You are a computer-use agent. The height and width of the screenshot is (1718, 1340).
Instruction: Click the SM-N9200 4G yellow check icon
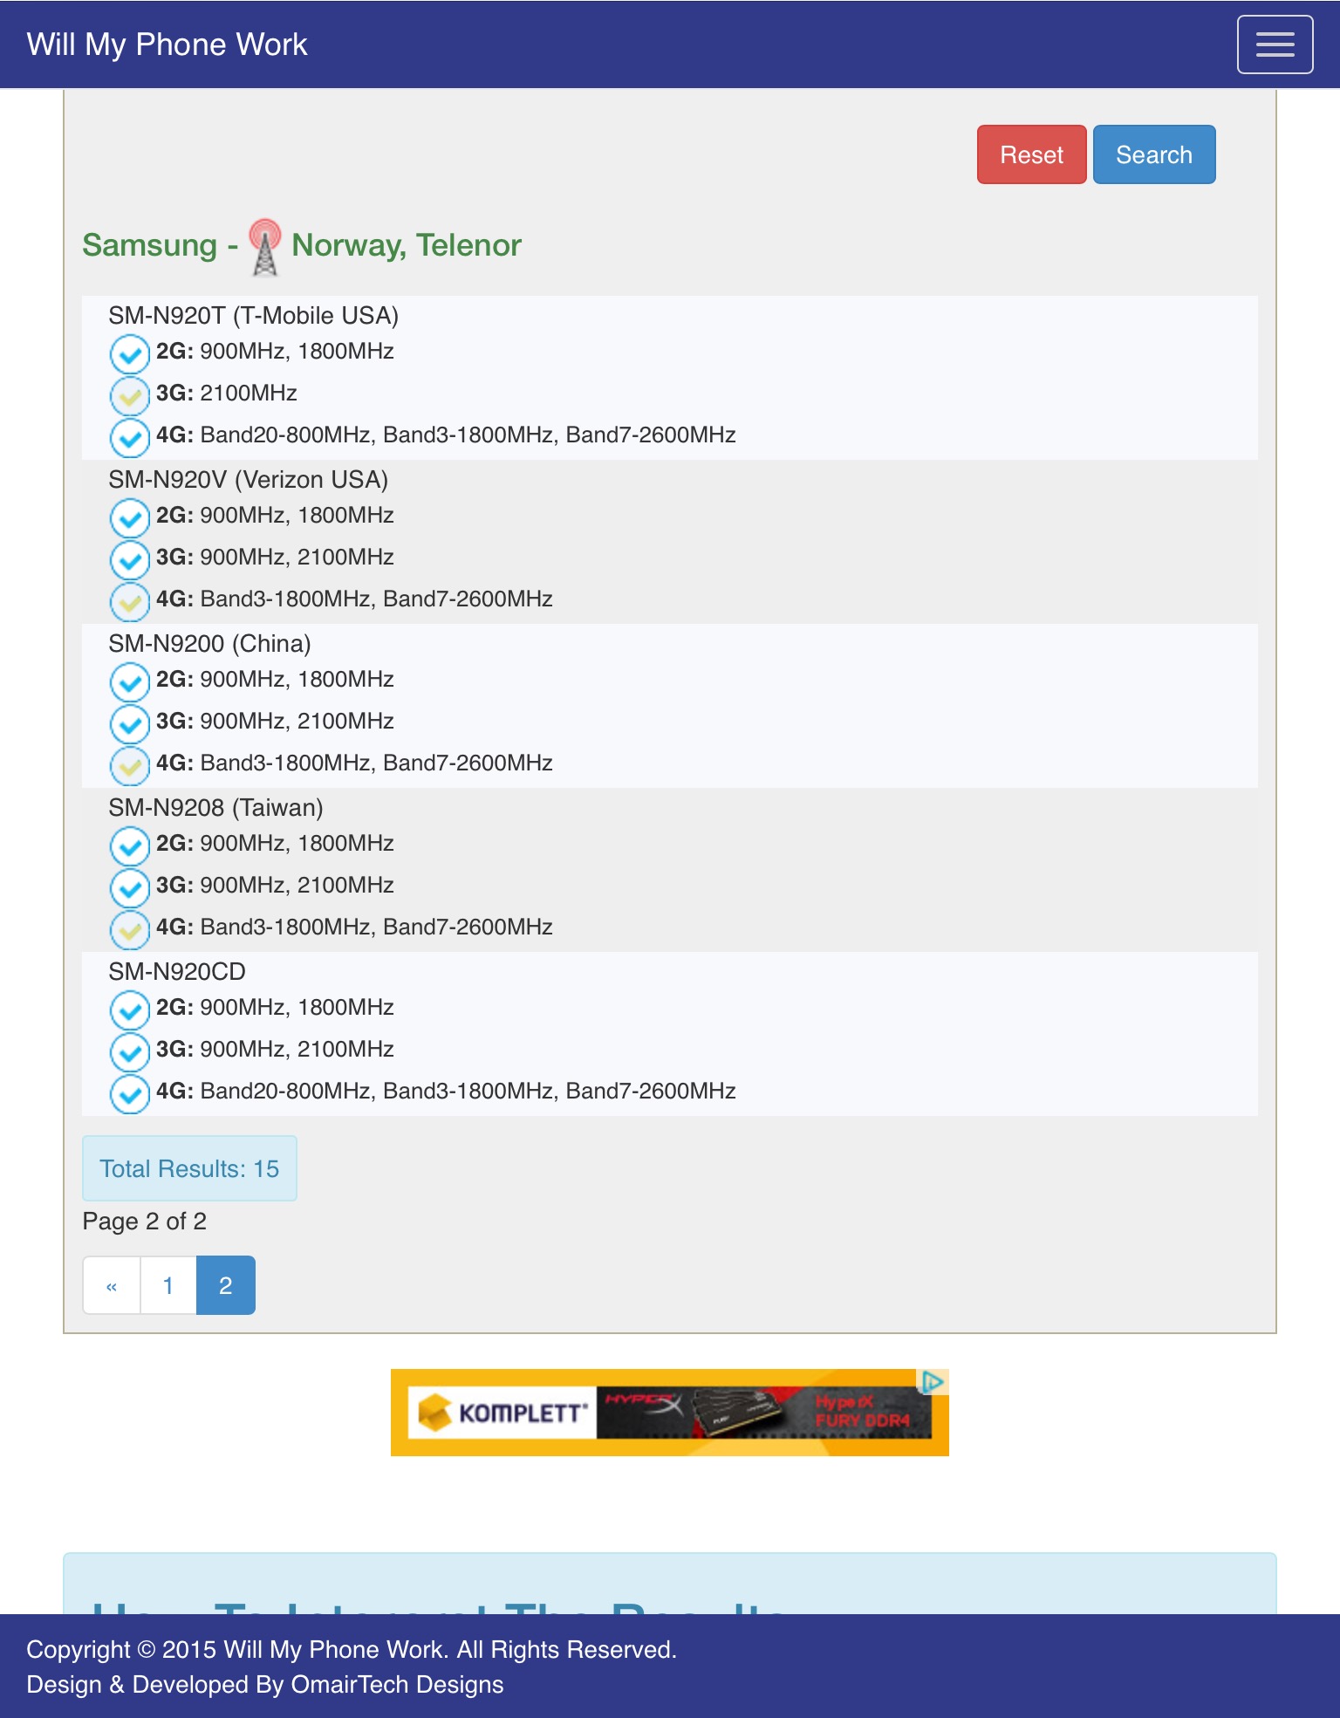pos(130,765)
